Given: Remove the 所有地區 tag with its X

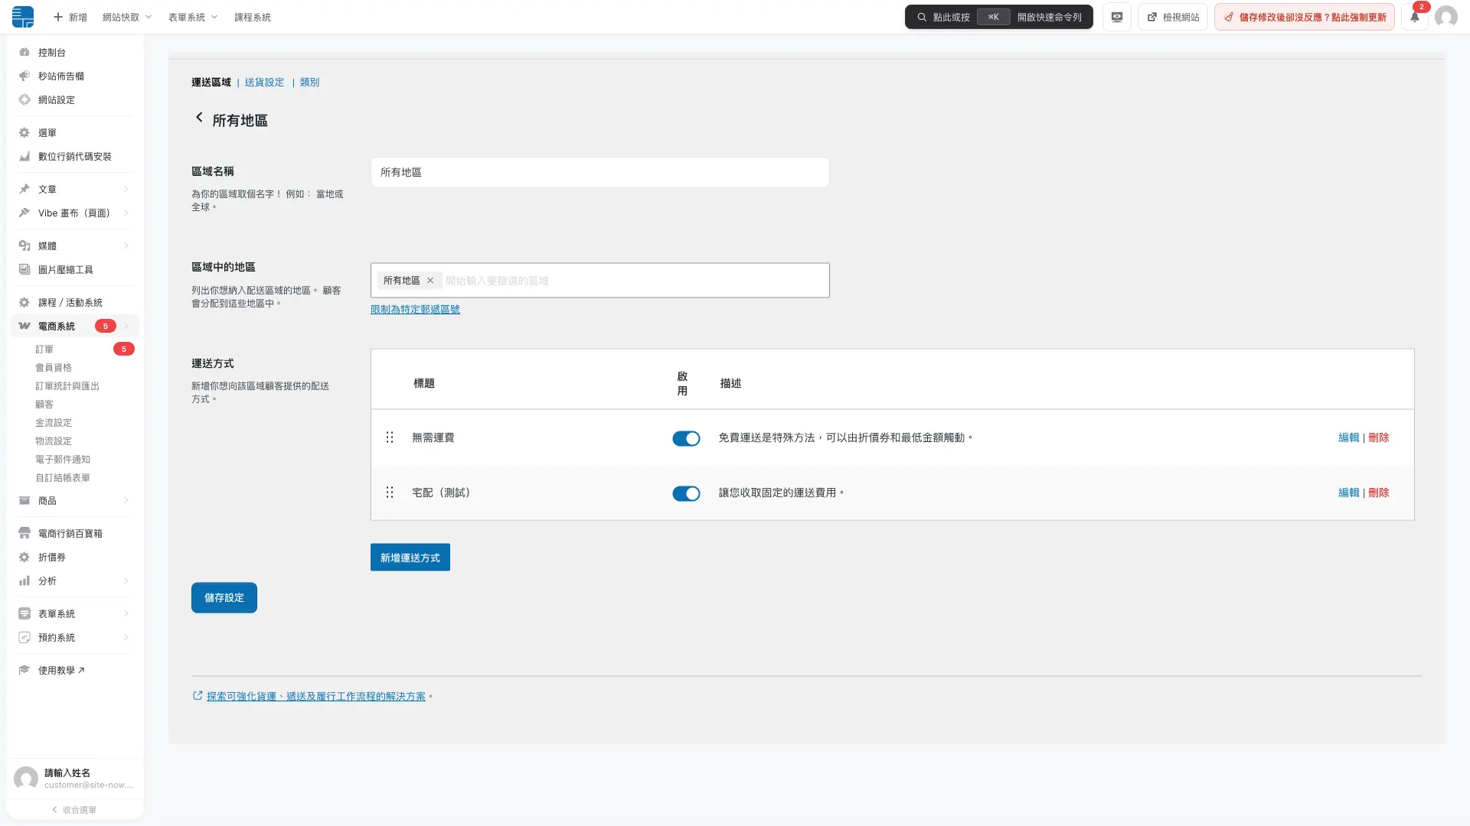Looking at the screenshot, I should (430, 281).
